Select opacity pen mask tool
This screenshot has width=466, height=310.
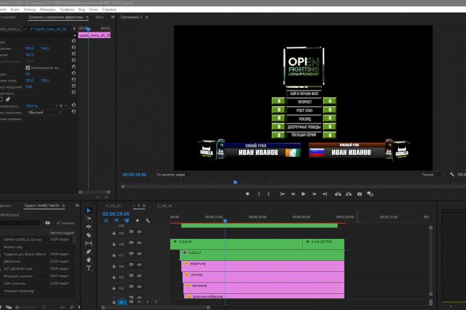click(8, 99)
